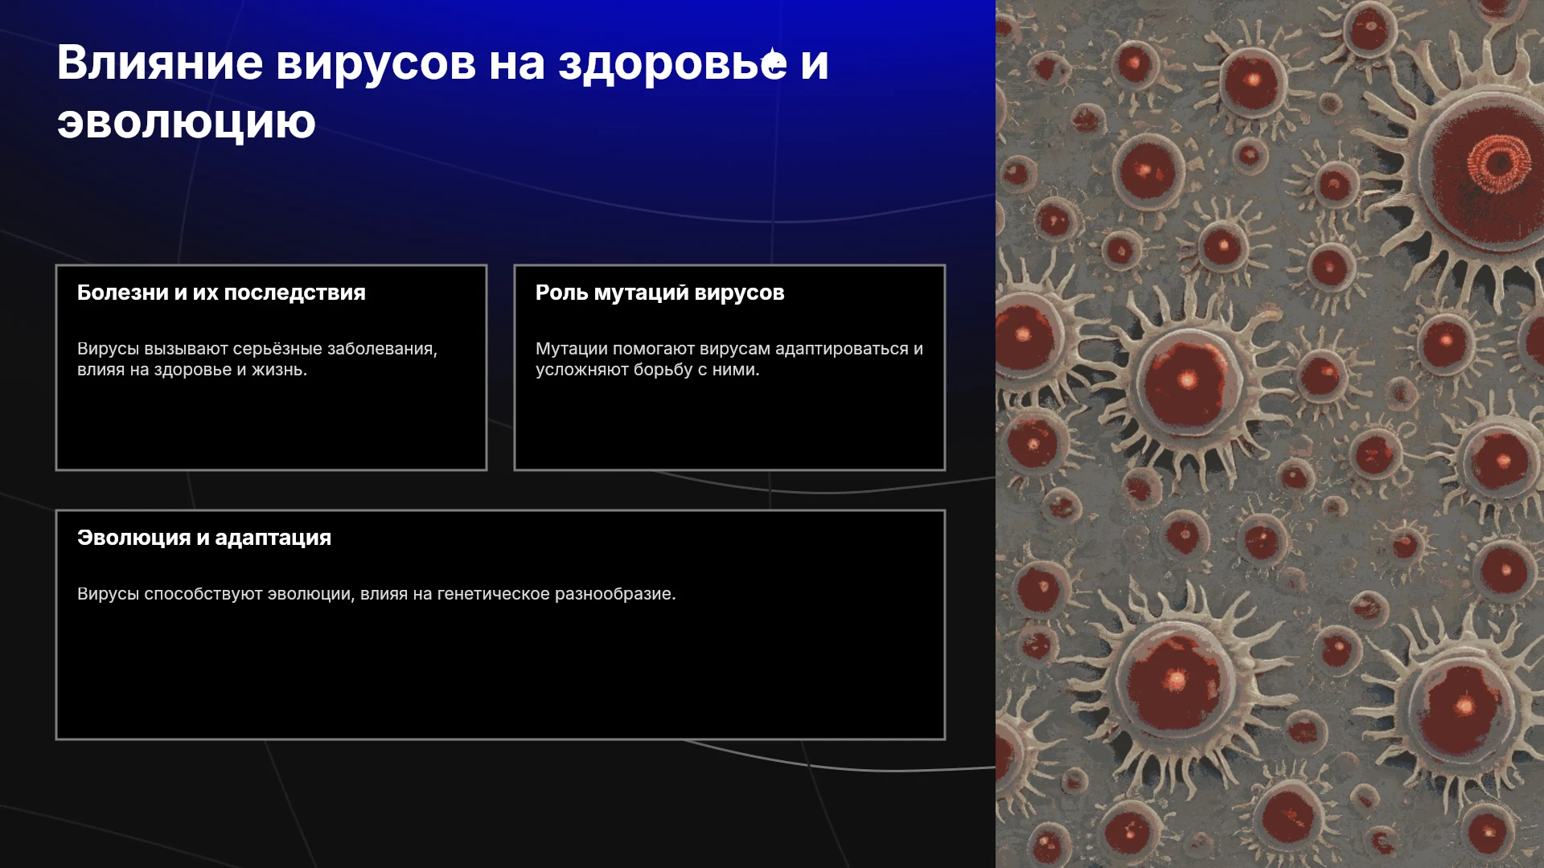Viewport: 1544px width, 868px height.
Task: Click the word Влияние in the slide title
Action: coord(160,63)
